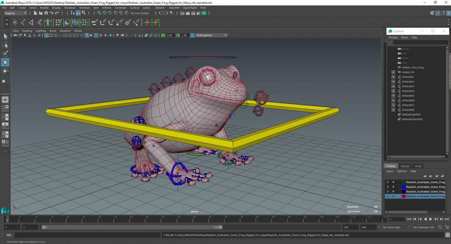Screen dimensions: 451x244
Task: Click the Undo icon on the status line
Action: [51, 13]
